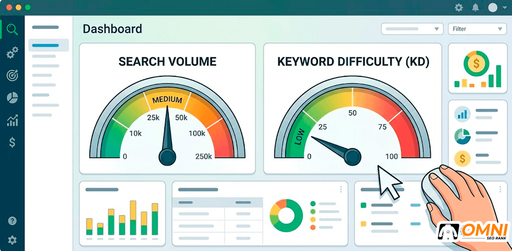
Task: Select the yellow square legend in bottom-right card
Action: click(x=364, y=224)
